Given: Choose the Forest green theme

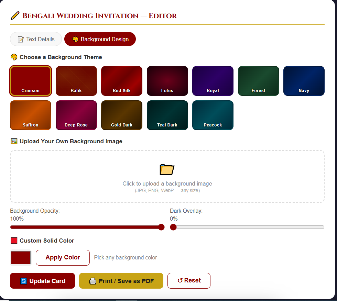Looking at the screenshot, I should (258, 81).
